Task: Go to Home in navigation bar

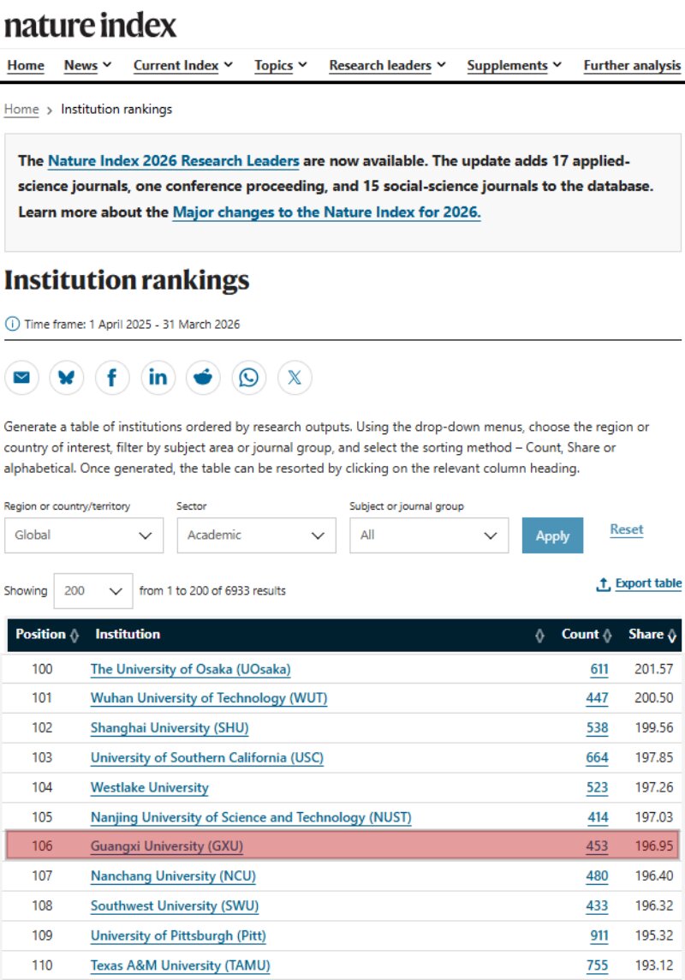Action: point(26,65)
